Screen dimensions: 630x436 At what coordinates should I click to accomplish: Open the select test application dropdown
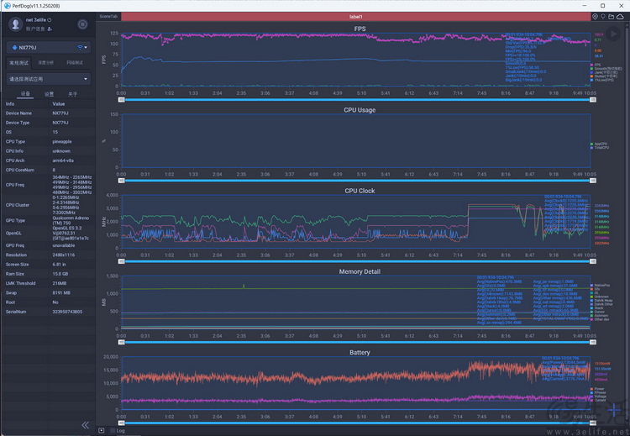49,79
